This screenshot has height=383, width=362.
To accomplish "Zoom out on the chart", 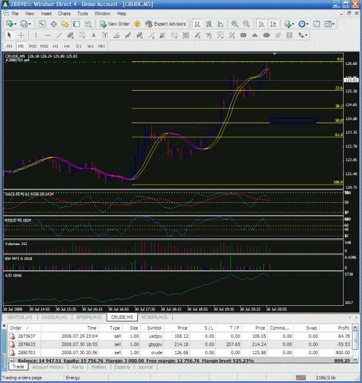I will [x=246, y=24].
